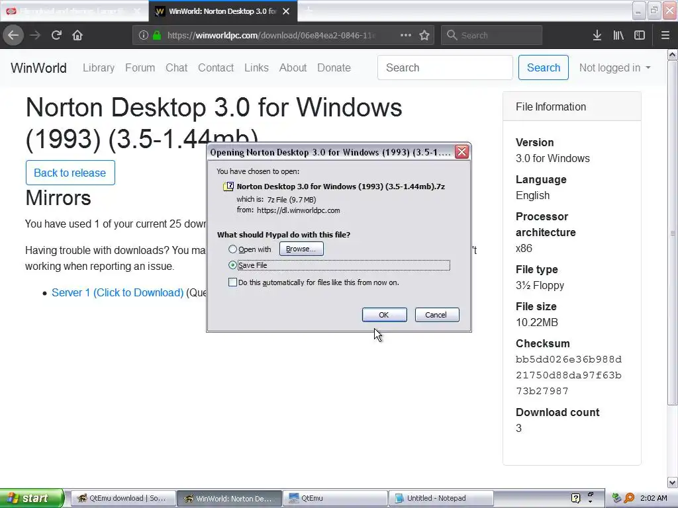This screenshot has width=678, height=508.
Task: Close the first background browser tab
Action: tap(136, 11)
